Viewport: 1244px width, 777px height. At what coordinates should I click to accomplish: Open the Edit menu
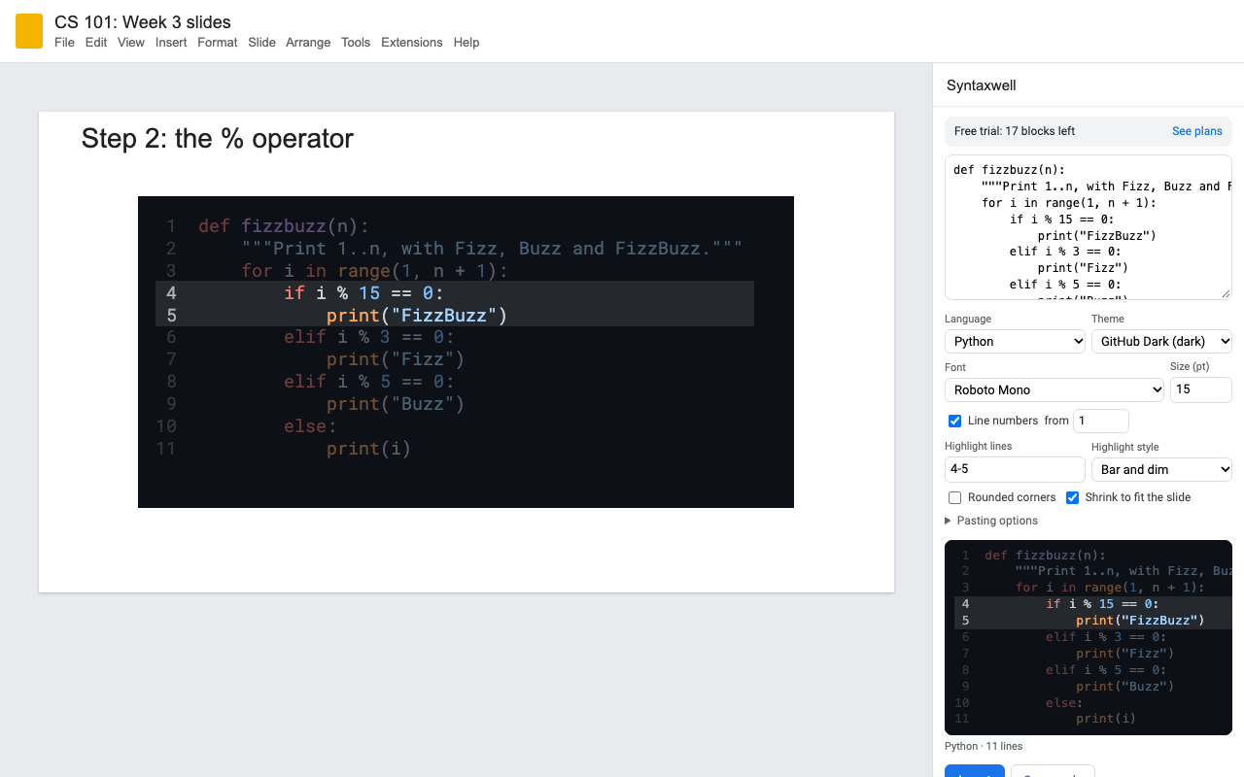[x=96, y=43]
